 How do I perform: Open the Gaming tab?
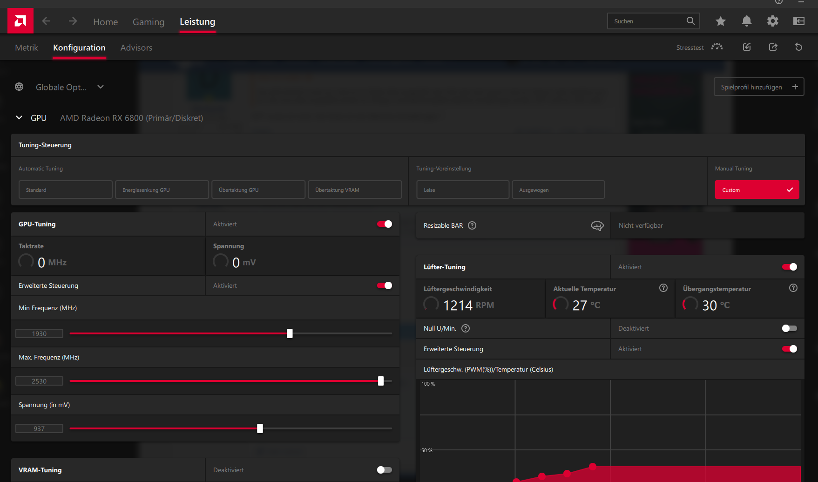(x=149, y=22)
